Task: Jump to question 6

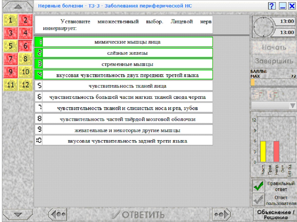Action: (x=25, y=46)
